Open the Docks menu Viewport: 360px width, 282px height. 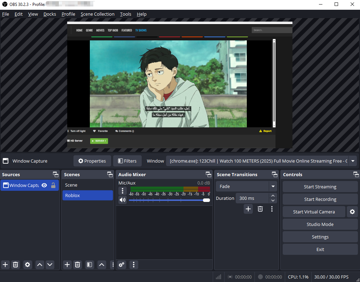pyautogui.click(x=50, y=14)
